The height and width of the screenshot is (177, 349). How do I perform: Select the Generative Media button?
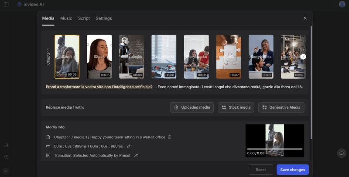[281, 107]
